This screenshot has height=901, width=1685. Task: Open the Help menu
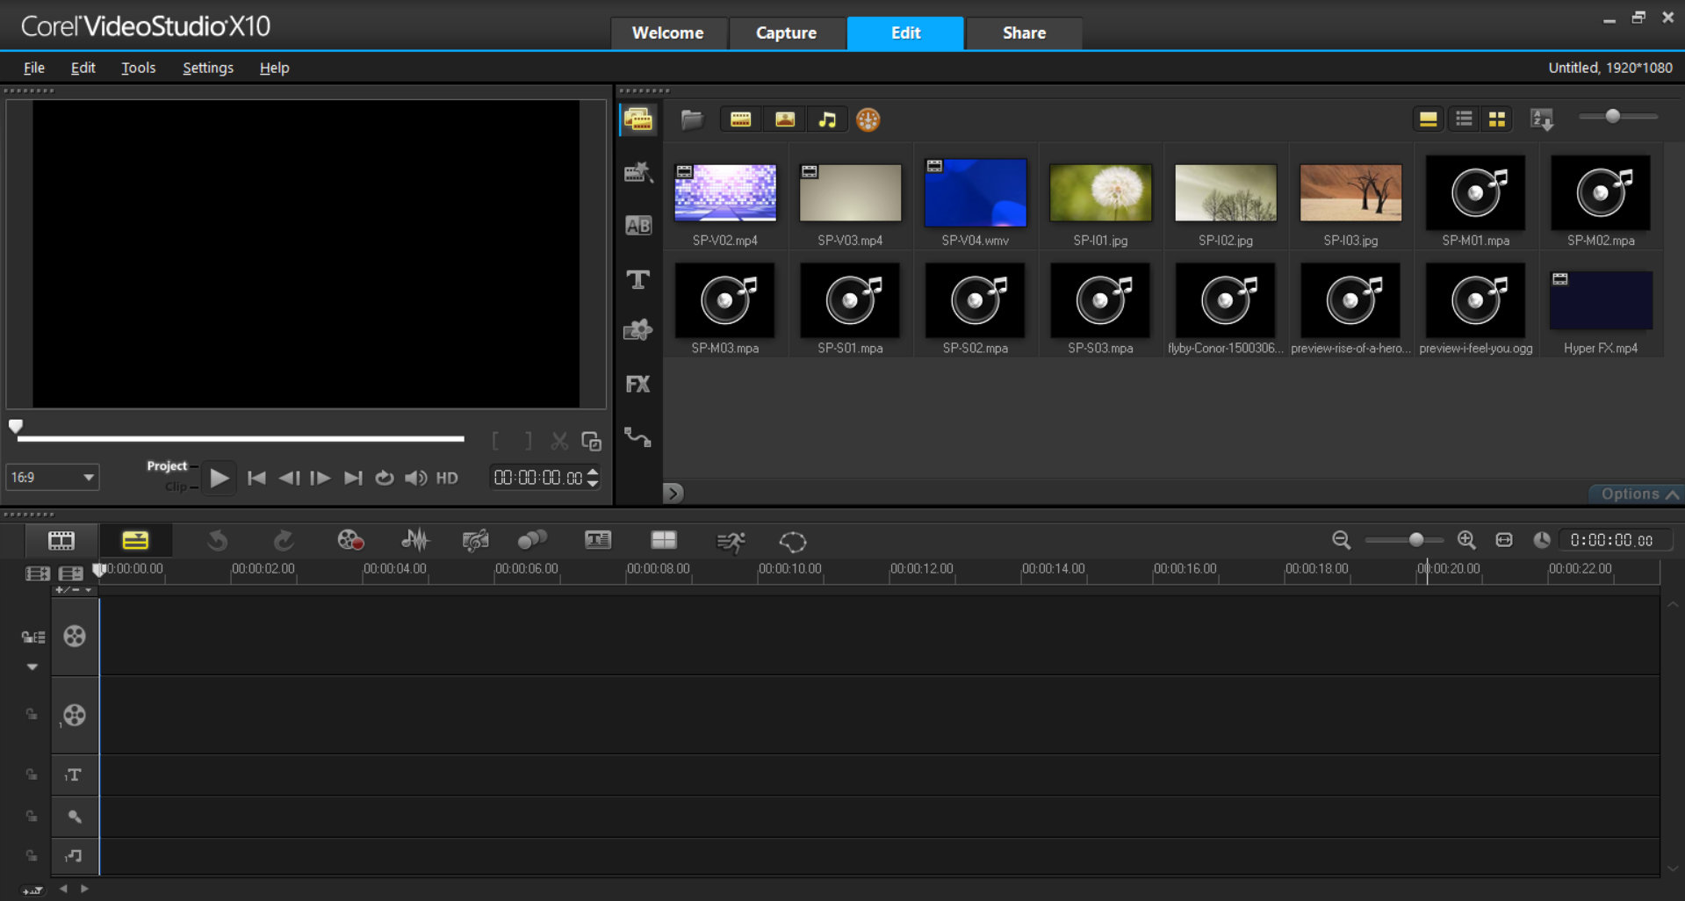(x=274, y=68)
